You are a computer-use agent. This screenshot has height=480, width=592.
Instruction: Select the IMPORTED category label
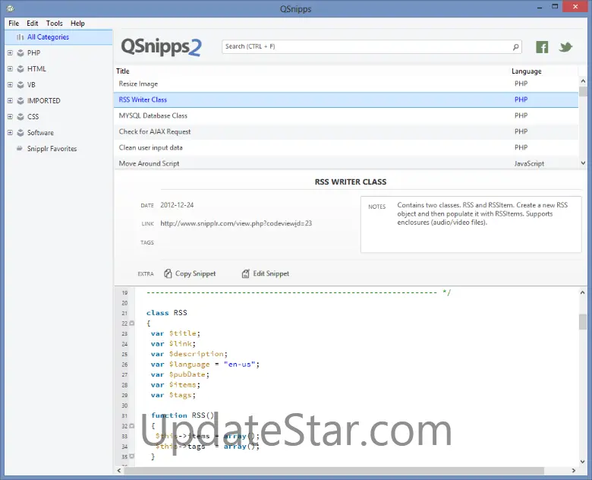(44, 100)
